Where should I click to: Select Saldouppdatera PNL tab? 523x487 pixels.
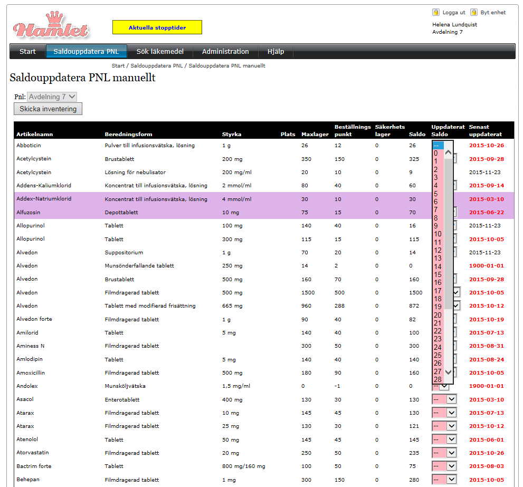[x=87, y=52]
